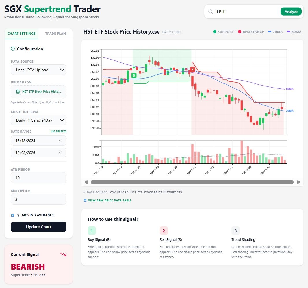Toggle the Resistance legend series
The width and height of the screenshot is (308, 288).
click(x=251, y=32)
